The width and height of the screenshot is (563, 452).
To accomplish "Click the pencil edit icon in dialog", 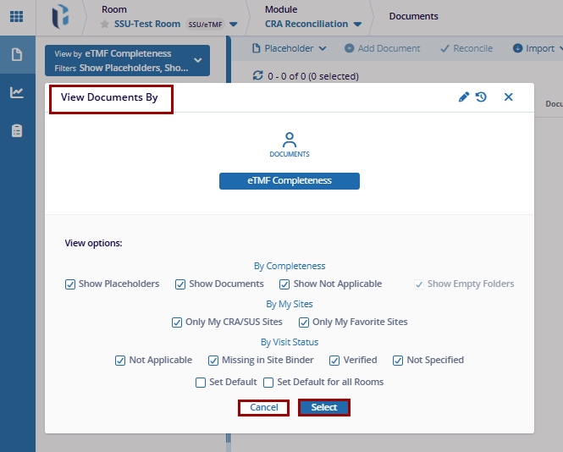I will (x=463, y=97).
